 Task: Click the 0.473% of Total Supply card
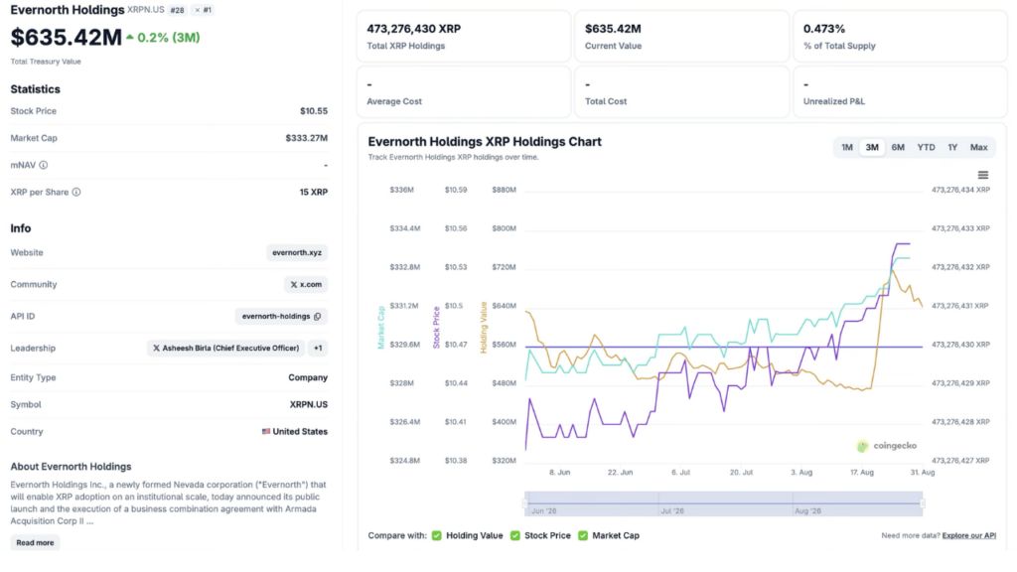pos(900,37)
